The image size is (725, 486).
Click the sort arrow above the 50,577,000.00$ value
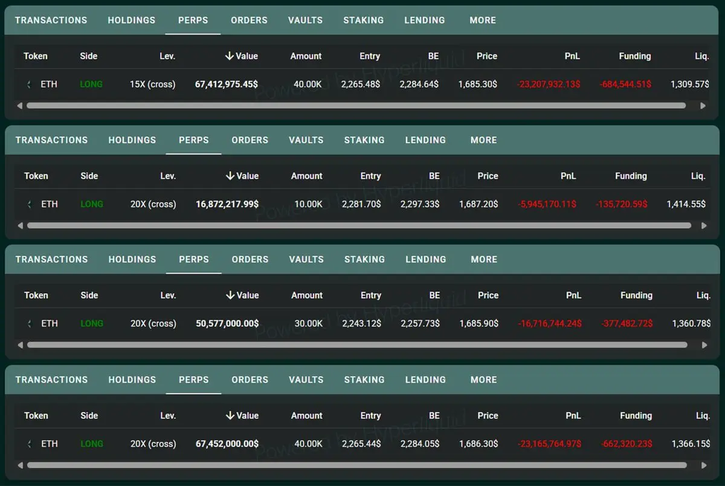[x=230, y=295]
